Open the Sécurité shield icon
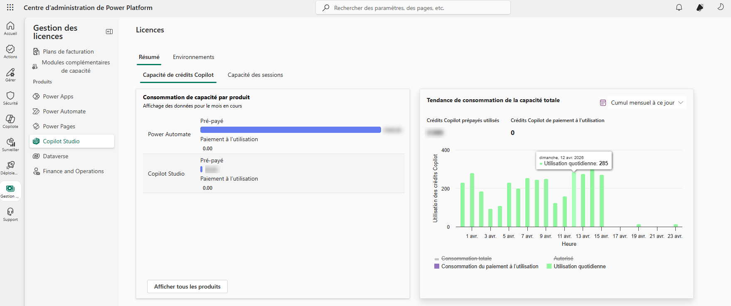The height and width of the screenshot is (306, 731). 10,98
